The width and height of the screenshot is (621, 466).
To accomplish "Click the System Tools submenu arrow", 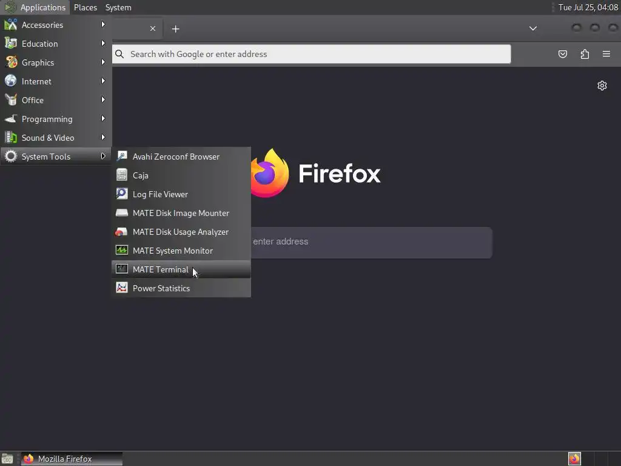I will (103, 156).
